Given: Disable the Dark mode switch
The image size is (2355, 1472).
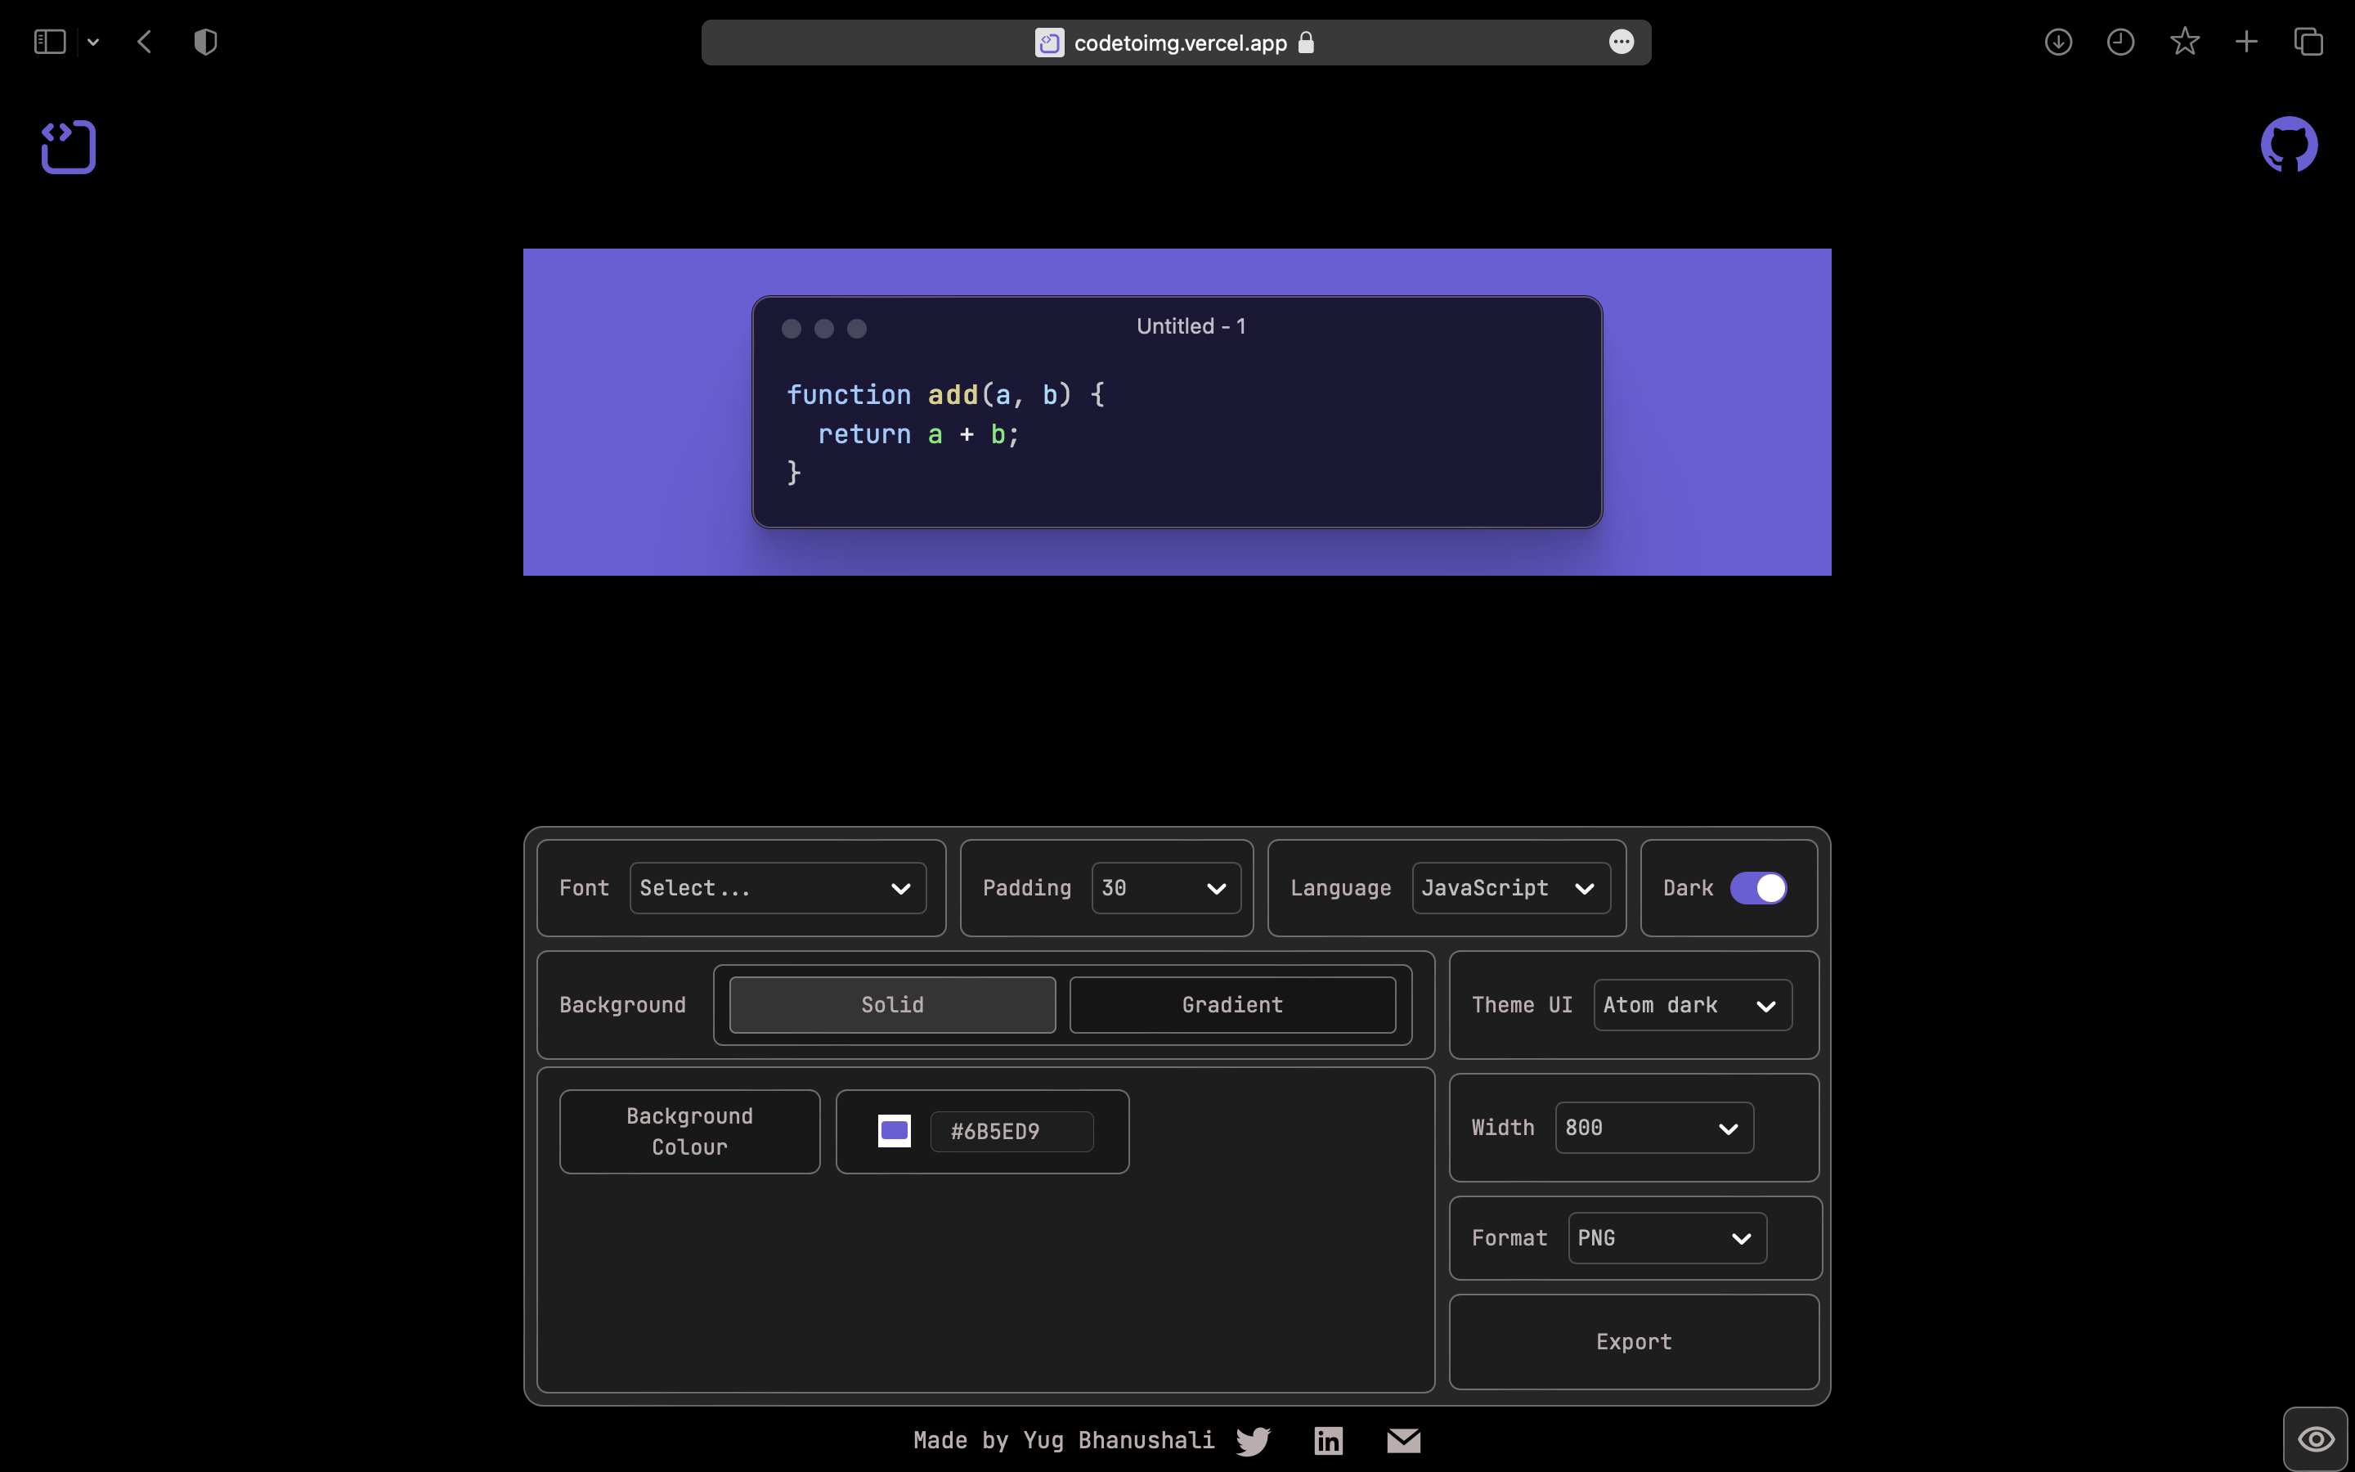Looking at the screenshot, I should (1757, 888).
